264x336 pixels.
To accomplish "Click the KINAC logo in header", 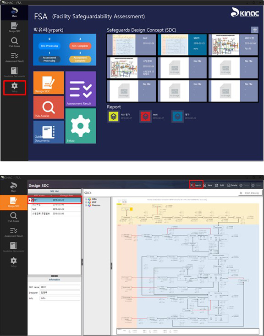I will [x=245, y=13].
